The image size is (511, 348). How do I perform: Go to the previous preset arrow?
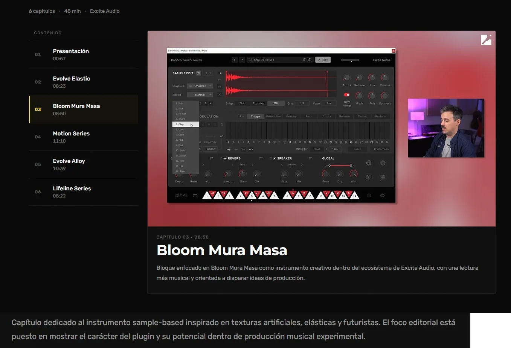coord(235,60)
